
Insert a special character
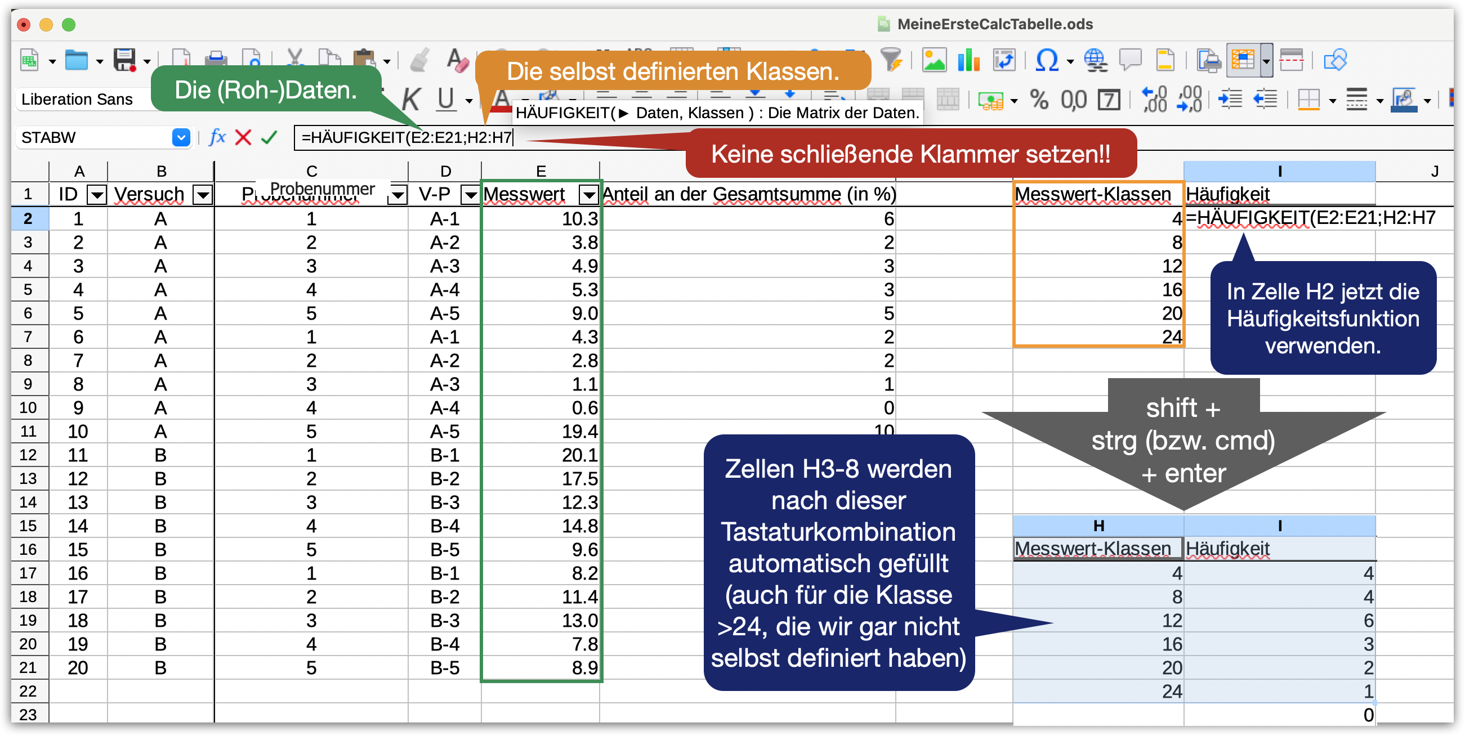click(x=1048, y=61)
